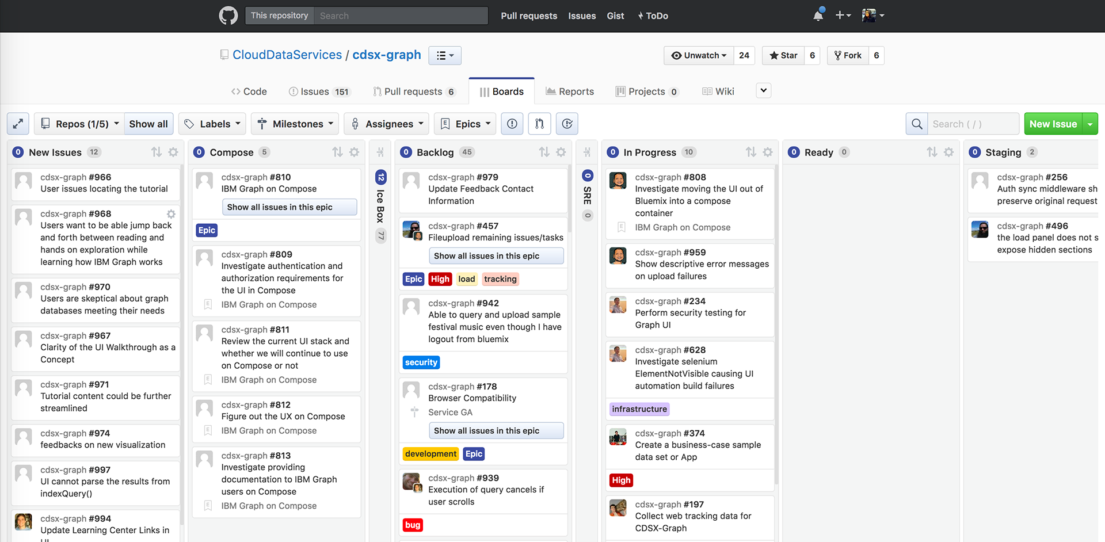Open the Wiki tab
The width and height of the screenshot is (1105, 542).
(718, 91)
